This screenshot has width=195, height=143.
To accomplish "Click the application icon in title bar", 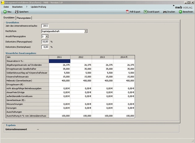I will click(x=2, y=2).
